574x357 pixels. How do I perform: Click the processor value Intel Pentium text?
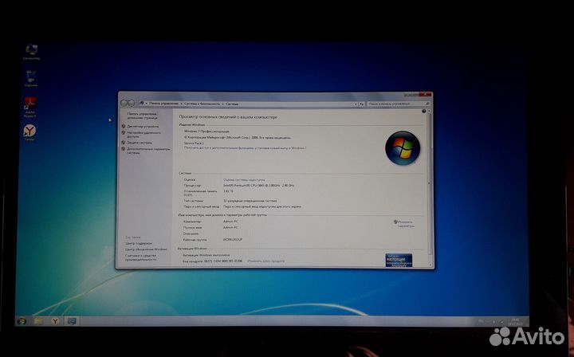[259, 186]
